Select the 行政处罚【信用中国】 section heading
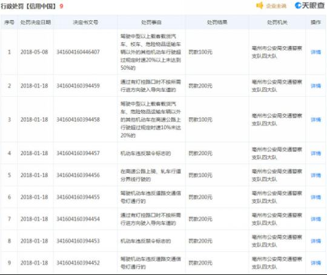Screen dimensions: 327x275 point(28,6)
